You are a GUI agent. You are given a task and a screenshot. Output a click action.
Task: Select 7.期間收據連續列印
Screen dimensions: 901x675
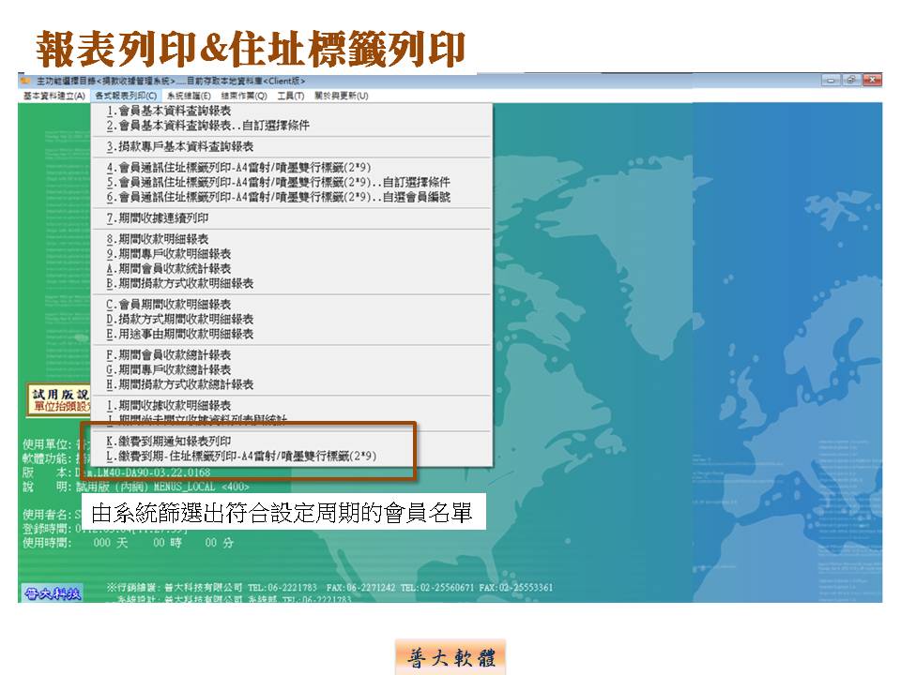(x=291, y=218)
